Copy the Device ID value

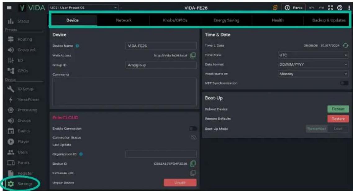pos(193,164)
